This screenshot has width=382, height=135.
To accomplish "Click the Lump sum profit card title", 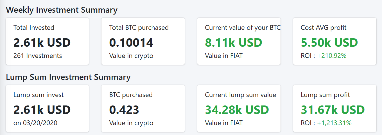I will tap(325, 95).
